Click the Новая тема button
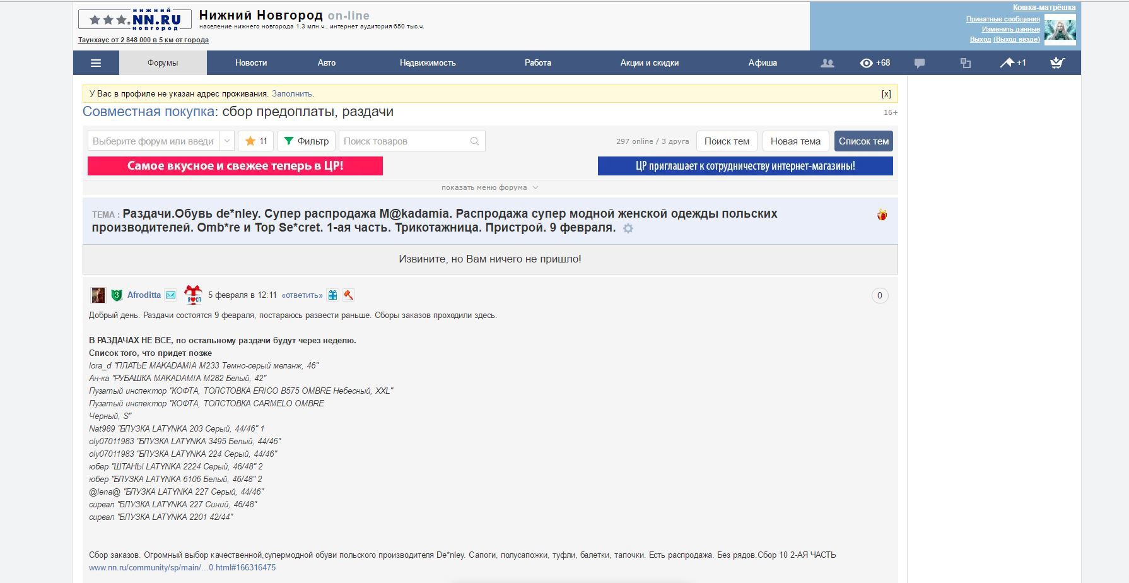 [795, 141]
